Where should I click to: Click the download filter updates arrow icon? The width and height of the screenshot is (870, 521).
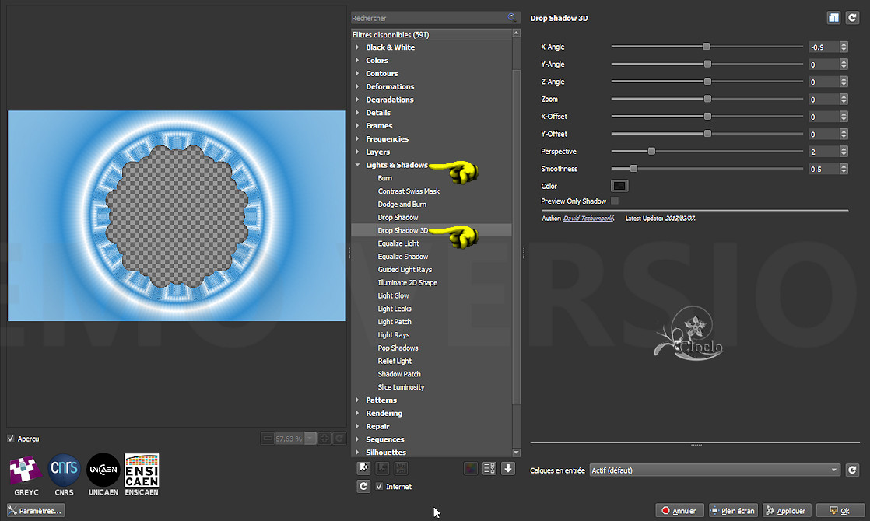(x=508, y=468)
